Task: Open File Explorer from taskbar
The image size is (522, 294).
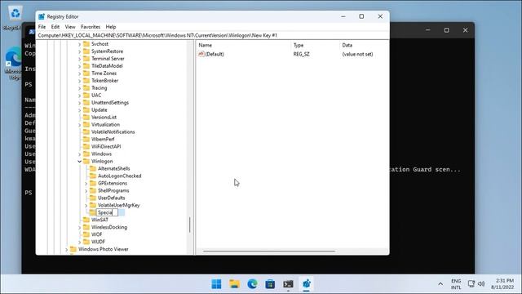Action: (234, 284)
